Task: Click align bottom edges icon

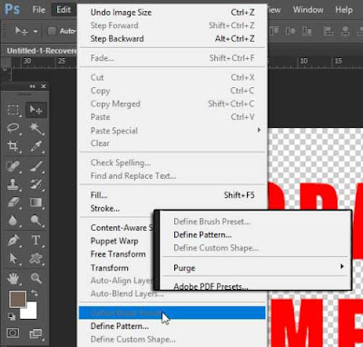Action: point(307,31)
